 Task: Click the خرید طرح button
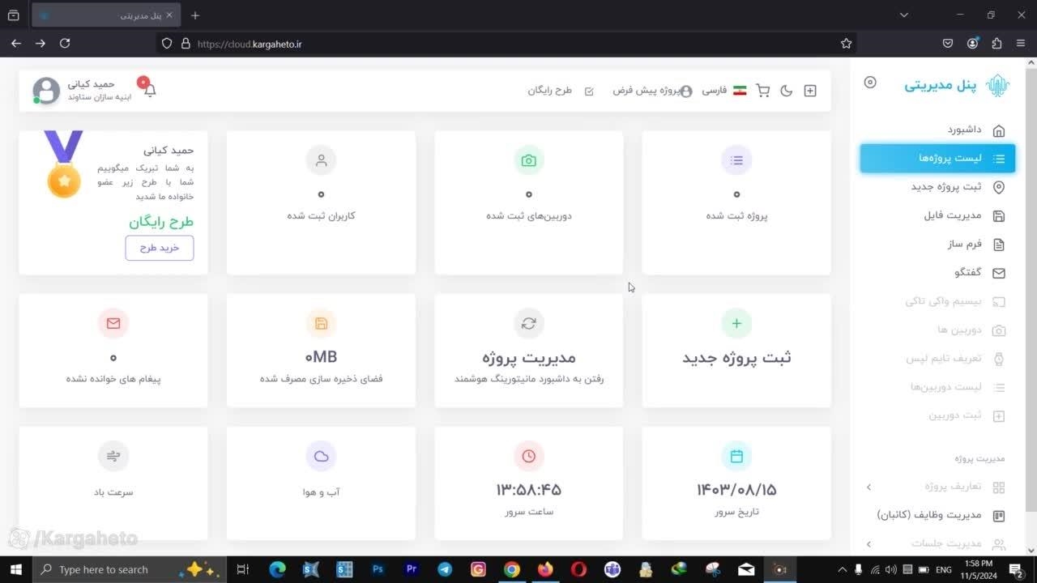pyautogui.click(x=160, y=248)
